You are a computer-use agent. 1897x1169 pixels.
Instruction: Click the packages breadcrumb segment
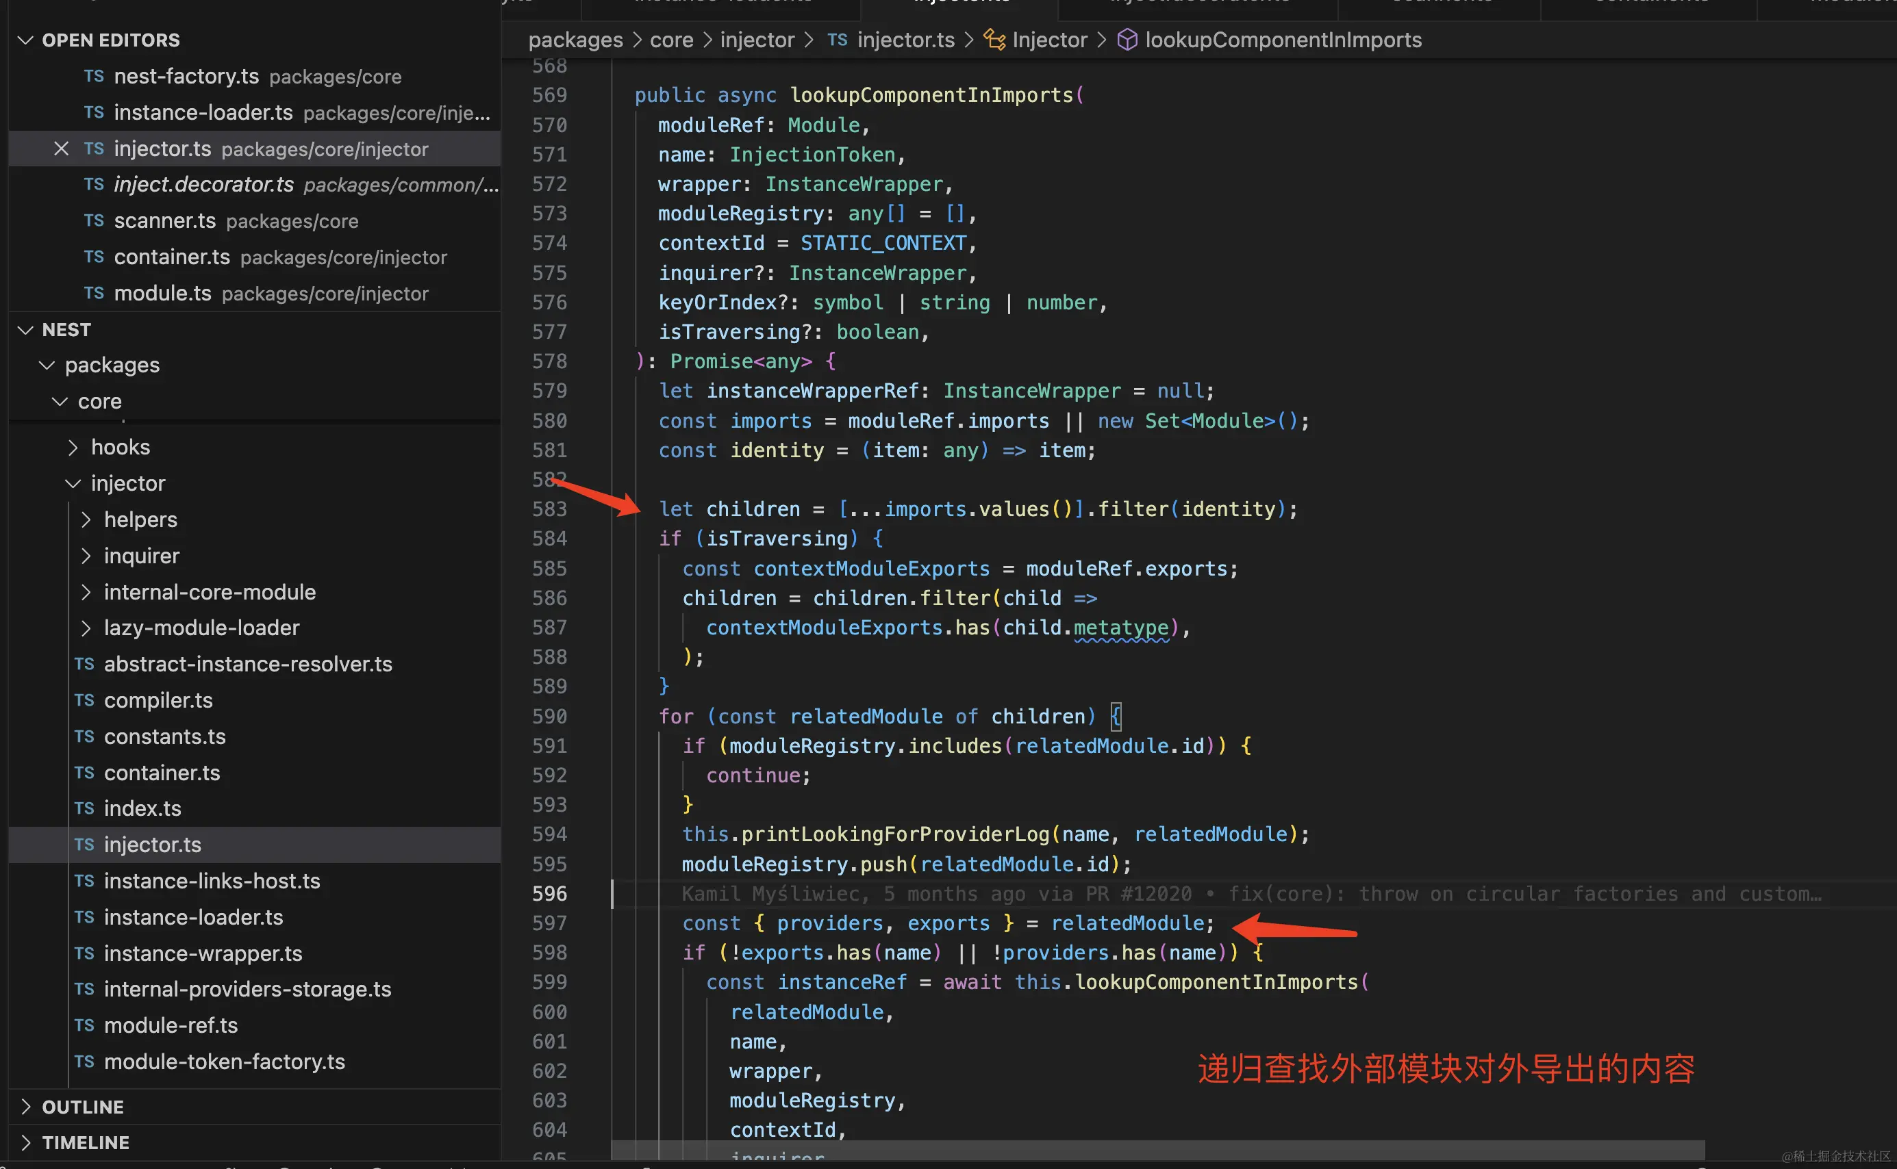coord(575,40)
